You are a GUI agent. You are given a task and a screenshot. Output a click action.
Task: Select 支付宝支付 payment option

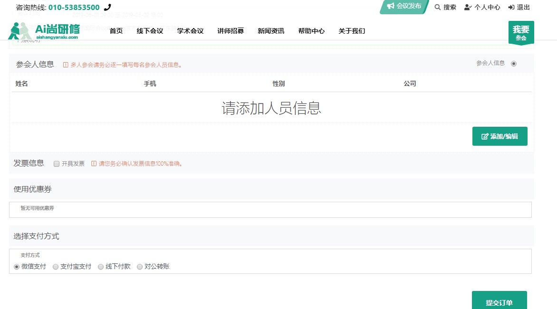(x=56, y=267)
